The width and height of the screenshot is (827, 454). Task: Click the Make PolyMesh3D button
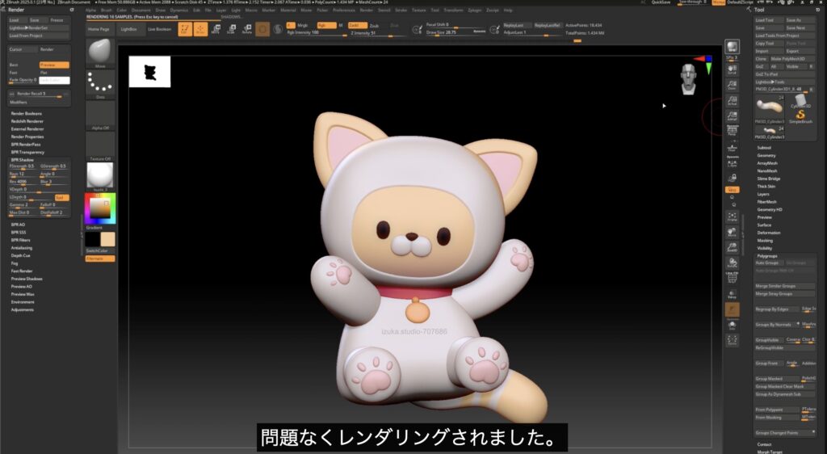tap(791, 59)
